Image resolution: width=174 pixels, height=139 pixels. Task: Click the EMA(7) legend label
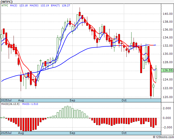55,5
